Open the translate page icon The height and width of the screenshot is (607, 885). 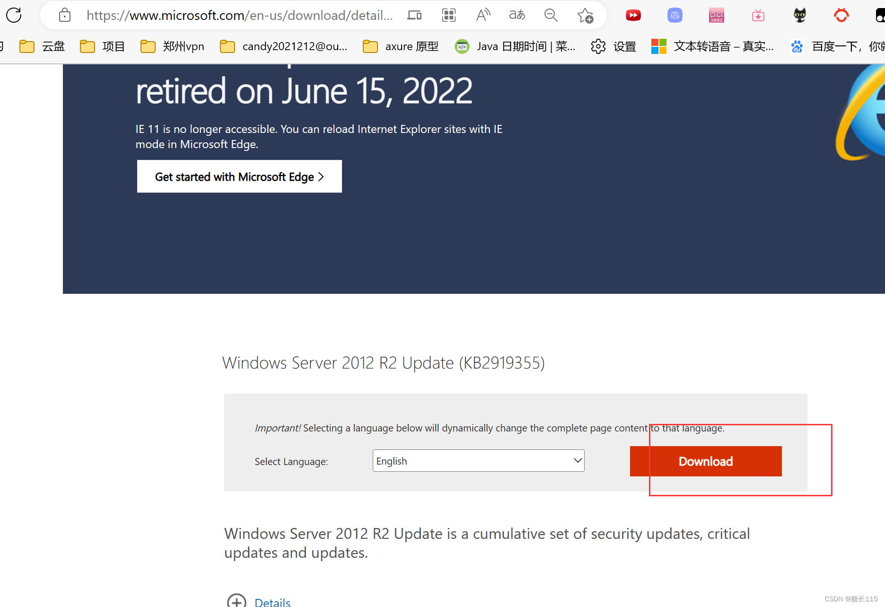(517, 15)
